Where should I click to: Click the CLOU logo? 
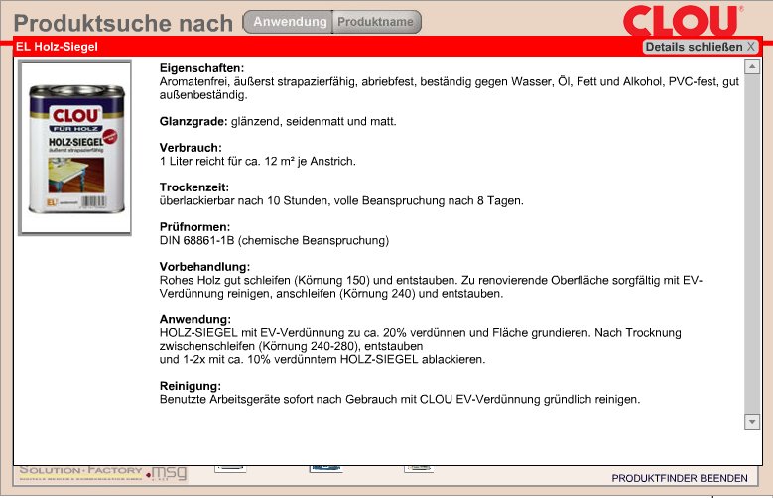[683, 20]
